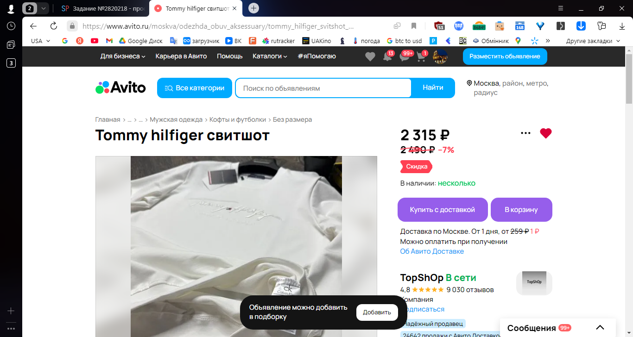Image resolution: width=633 pixels, height=337 pixels.
Task: Click the Скидка discount badge
Action: (x=416, y=167)
